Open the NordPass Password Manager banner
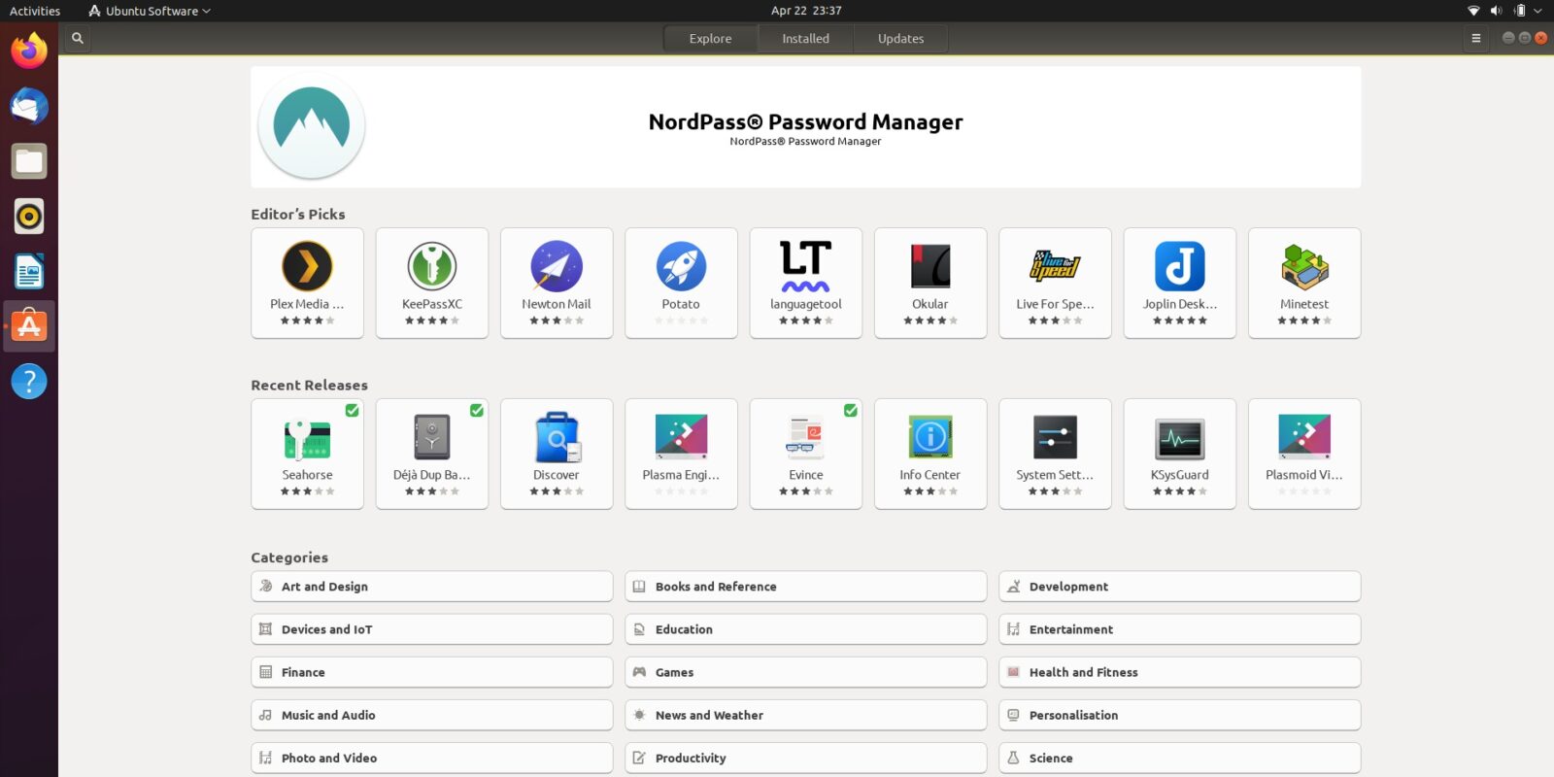The width and height of the screenshot is (1554, 777). tap(805, 127)
